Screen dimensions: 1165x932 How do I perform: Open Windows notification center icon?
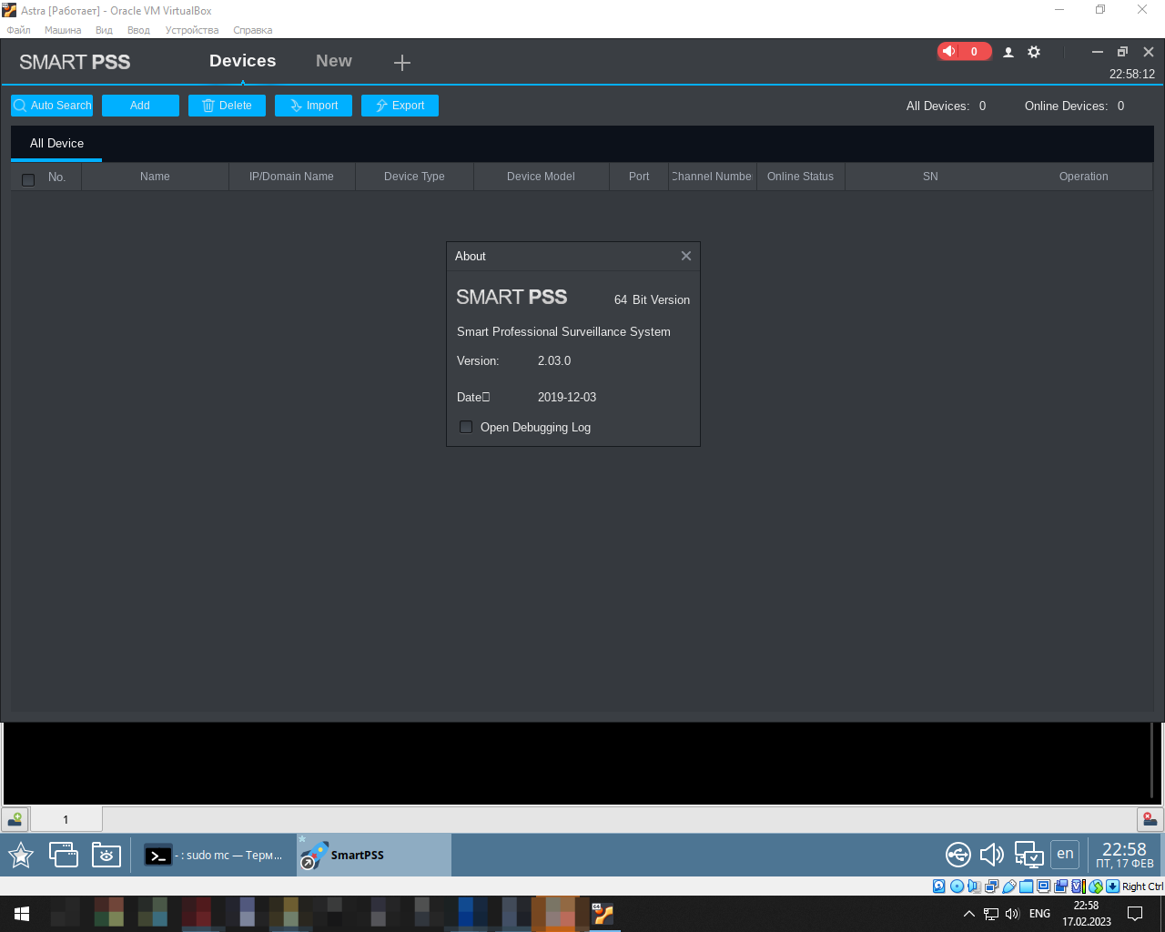pos(1135,914)
